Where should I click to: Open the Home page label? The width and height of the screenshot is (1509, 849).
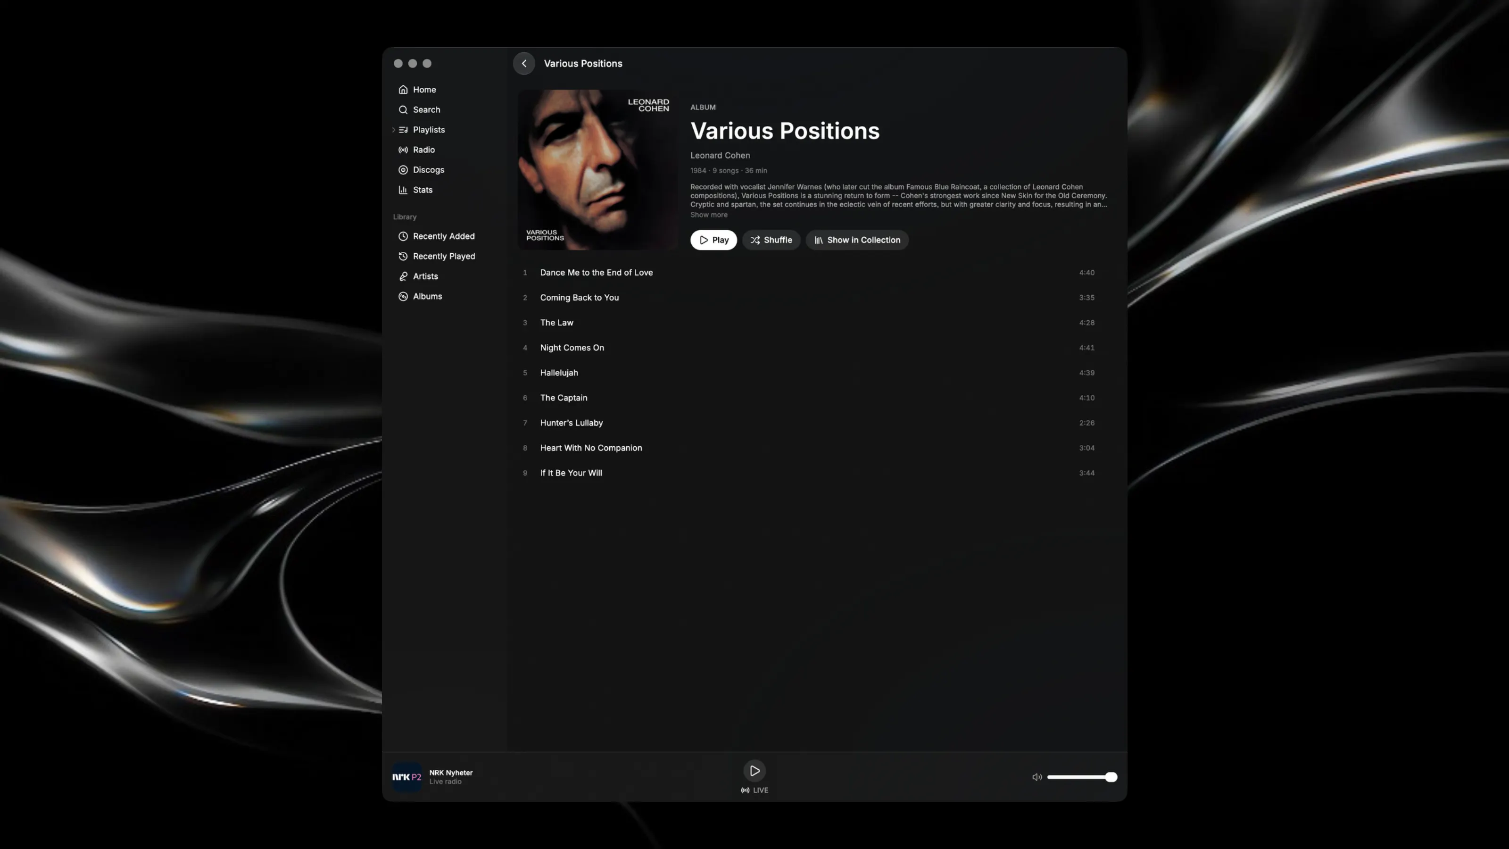(424, 90)
